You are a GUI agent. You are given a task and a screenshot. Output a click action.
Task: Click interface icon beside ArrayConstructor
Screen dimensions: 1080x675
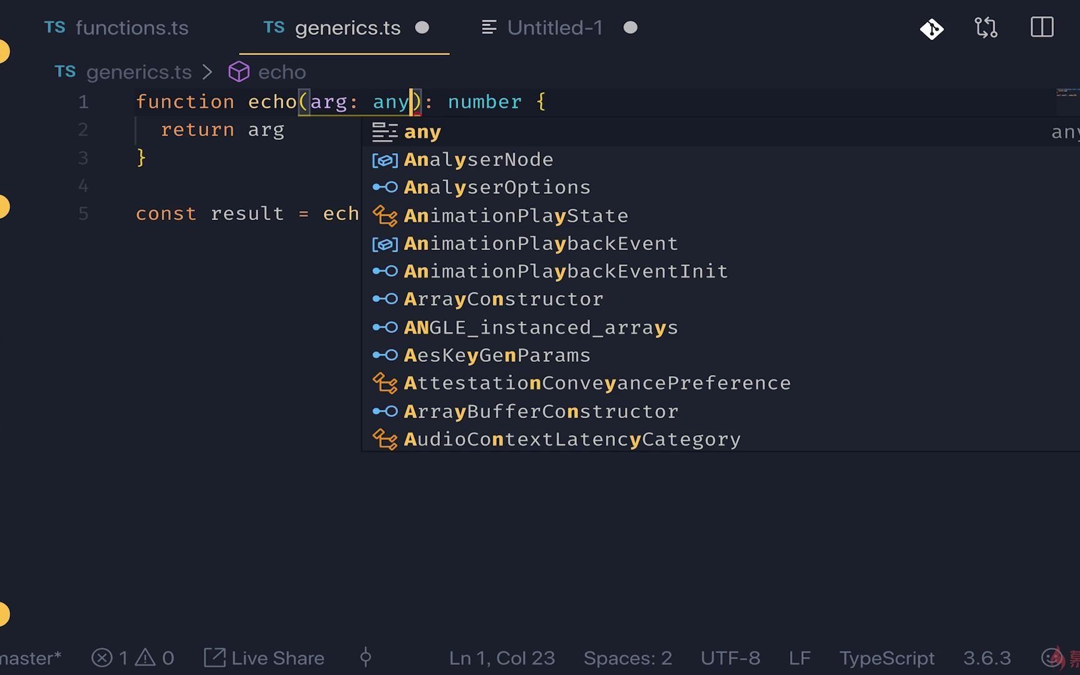384,299
